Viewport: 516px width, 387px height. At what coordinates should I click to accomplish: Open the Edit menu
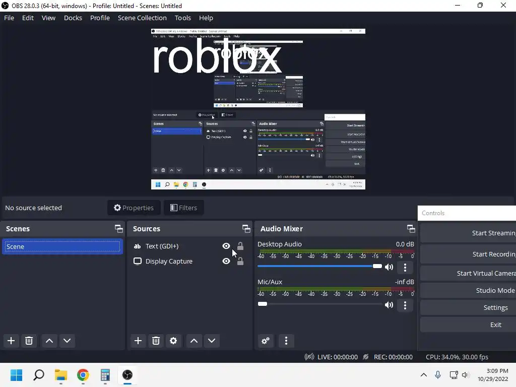28,18
